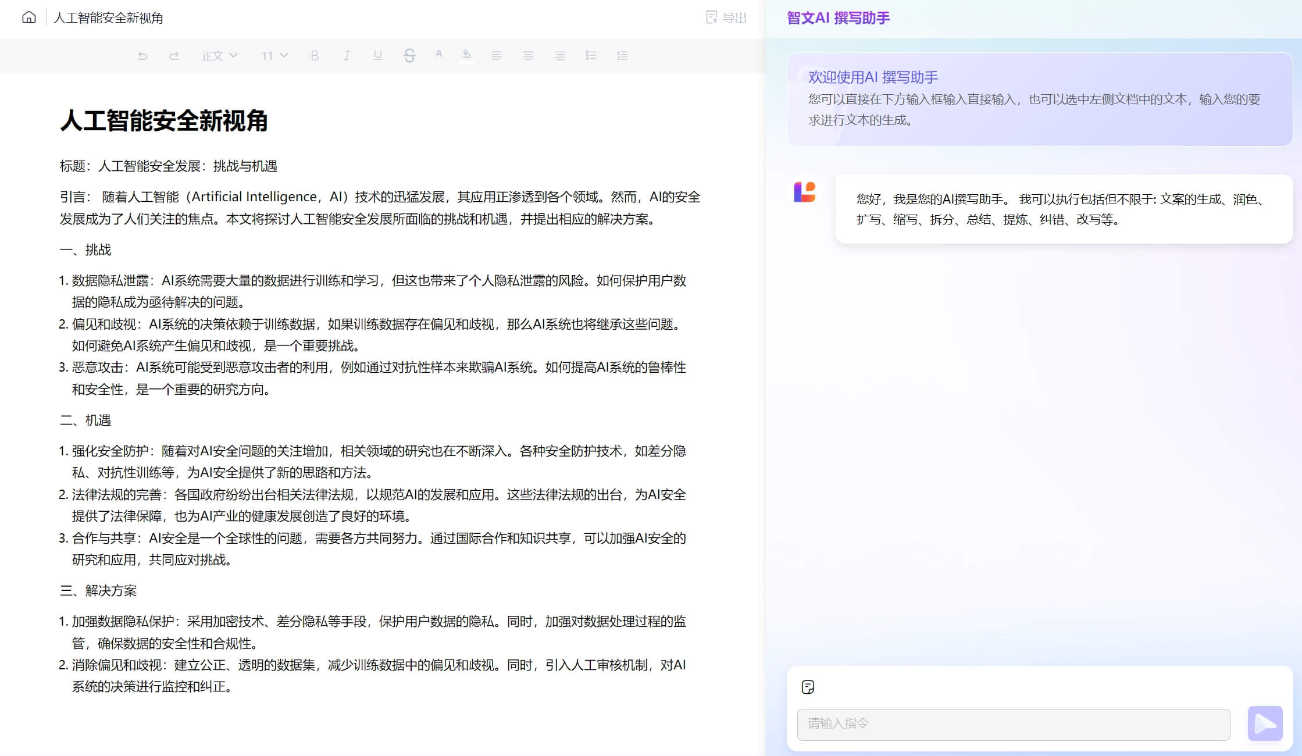Toggle italic formatting
1302x756 pixels.
pos(347,56)
